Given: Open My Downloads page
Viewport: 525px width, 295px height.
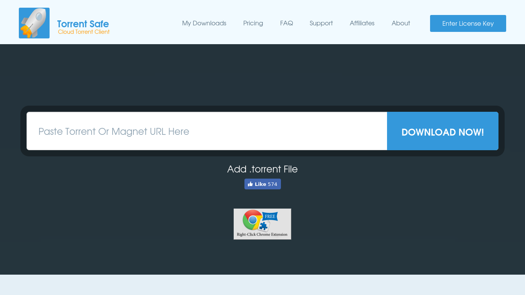Looking at the screenshot, I should point(204,23).
